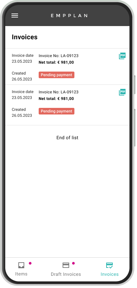Image resolution: width=137 pixels, height=288 pixels.
Task: Select second invoice's Net total amount
Action: (x=56, y=99)
